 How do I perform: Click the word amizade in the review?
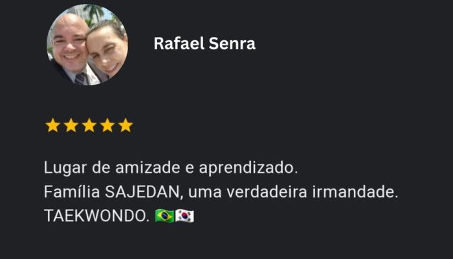pos(148,168)
